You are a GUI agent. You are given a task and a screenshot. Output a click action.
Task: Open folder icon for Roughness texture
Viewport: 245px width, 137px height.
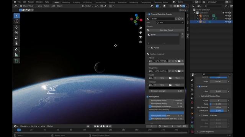click(179, 71)
